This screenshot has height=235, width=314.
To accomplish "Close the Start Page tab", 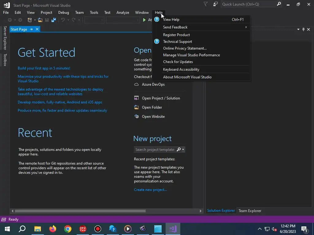I will point(37,29).
